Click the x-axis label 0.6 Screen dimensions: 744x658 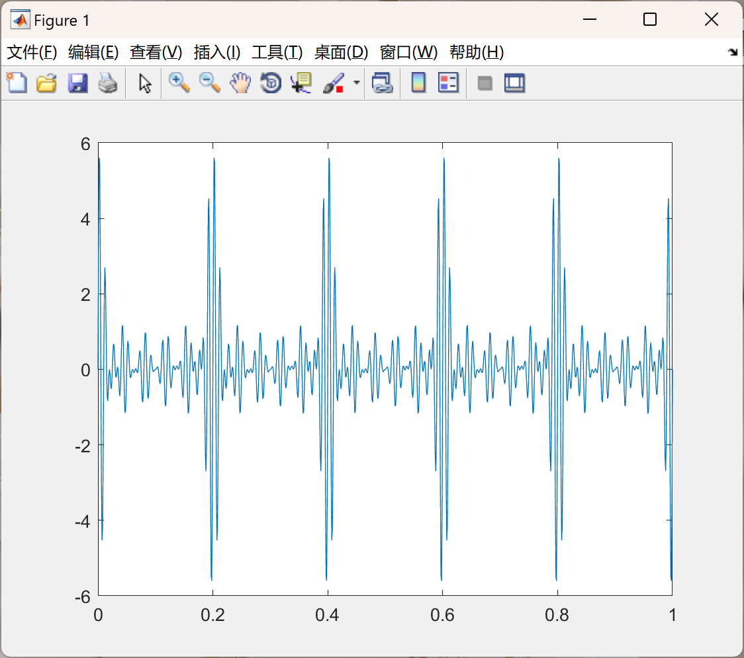click(x=442, y=615)
